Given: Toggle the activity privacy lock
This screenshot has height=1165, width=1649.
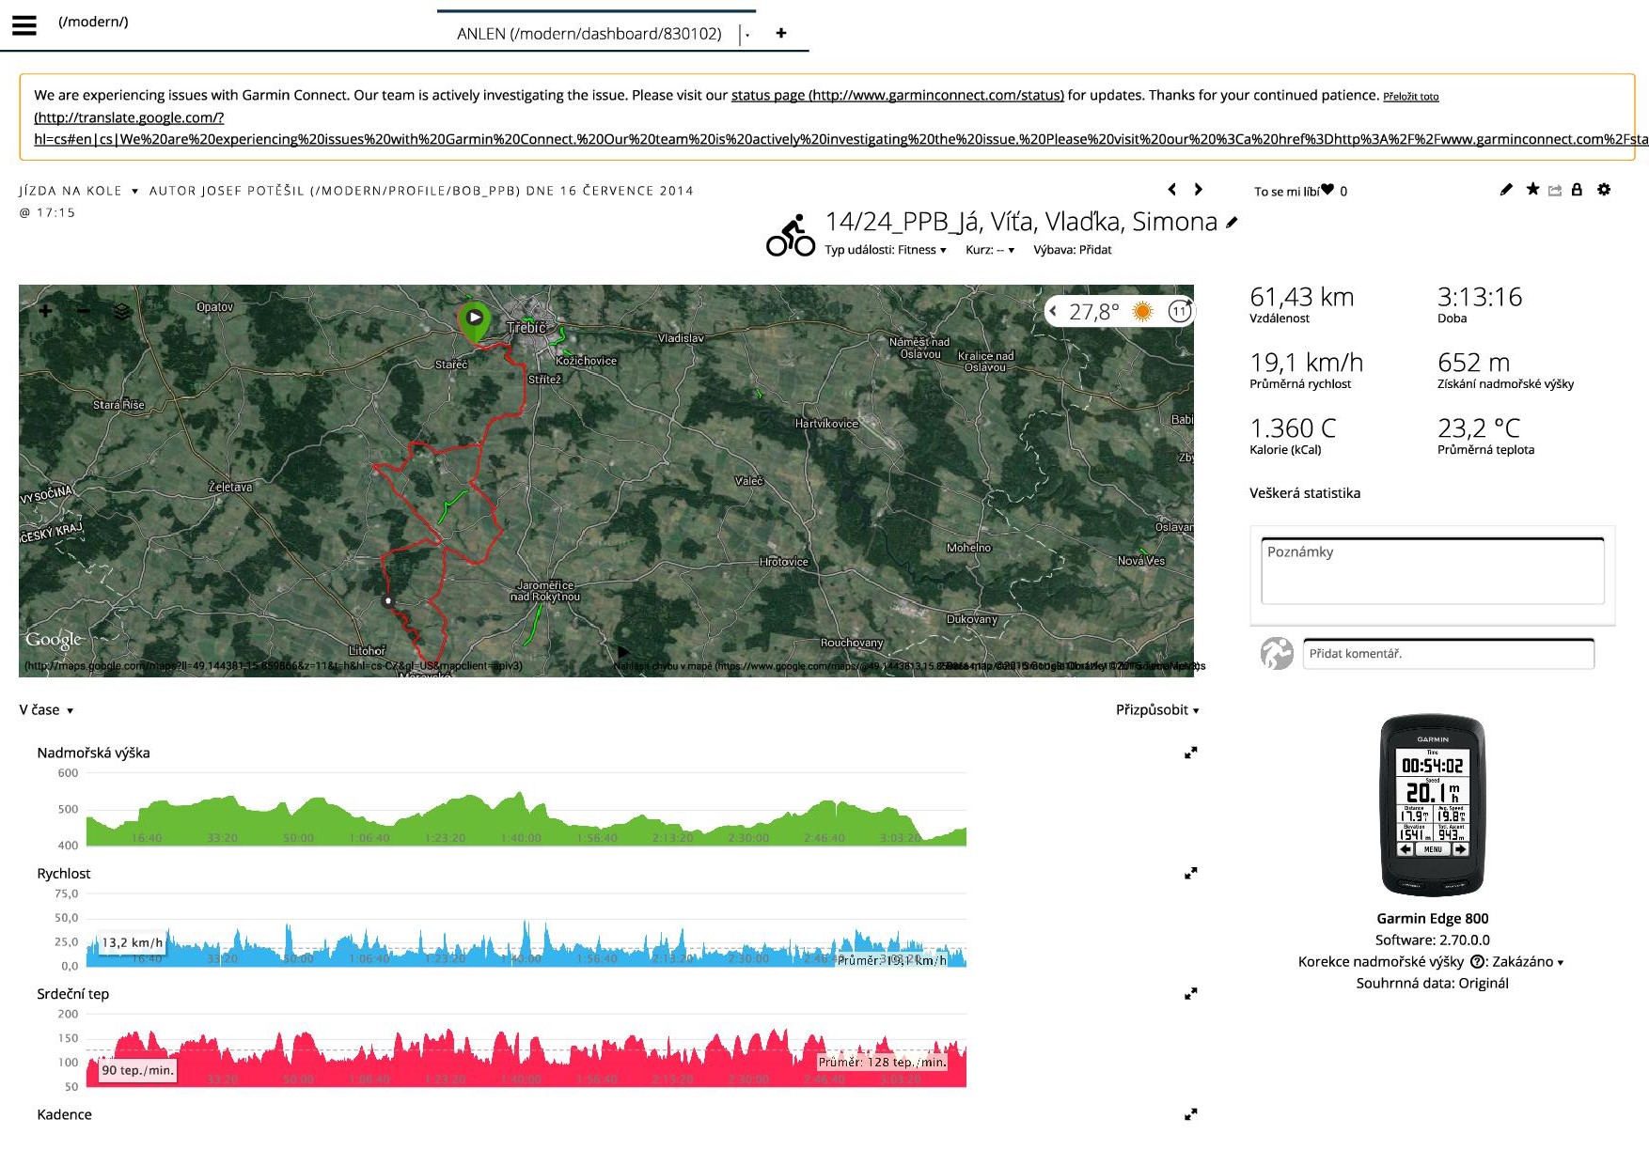Looking at the screenshot, I should click(1577, 190).
